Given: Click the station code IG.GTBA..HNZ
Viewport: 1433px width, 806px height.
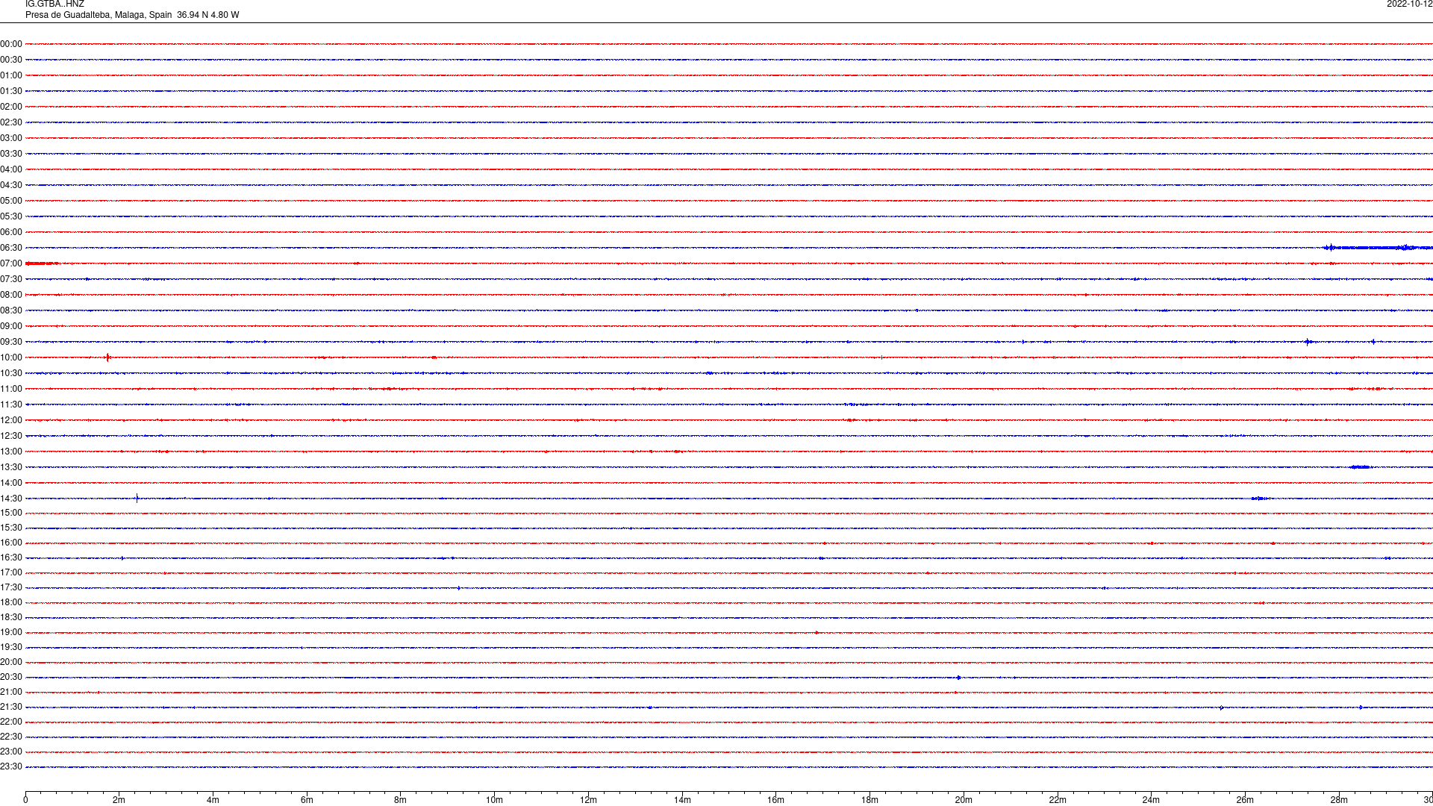Looking at the screenshot, I should (x=54, y=4).
